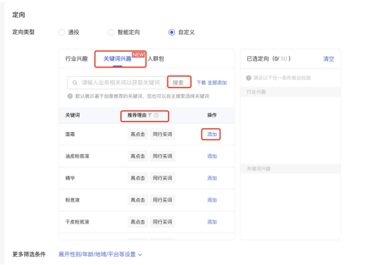This screenshot has width=369, height=265.
Task: Select the 智能定向 radio option
Action: point(111,32)
